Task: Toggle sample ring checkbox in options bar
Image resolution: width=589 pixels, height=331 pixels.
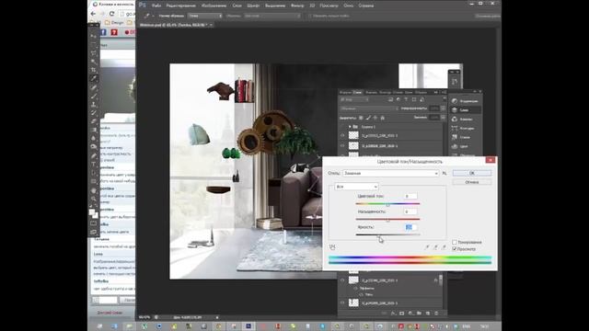Action: 310,16
